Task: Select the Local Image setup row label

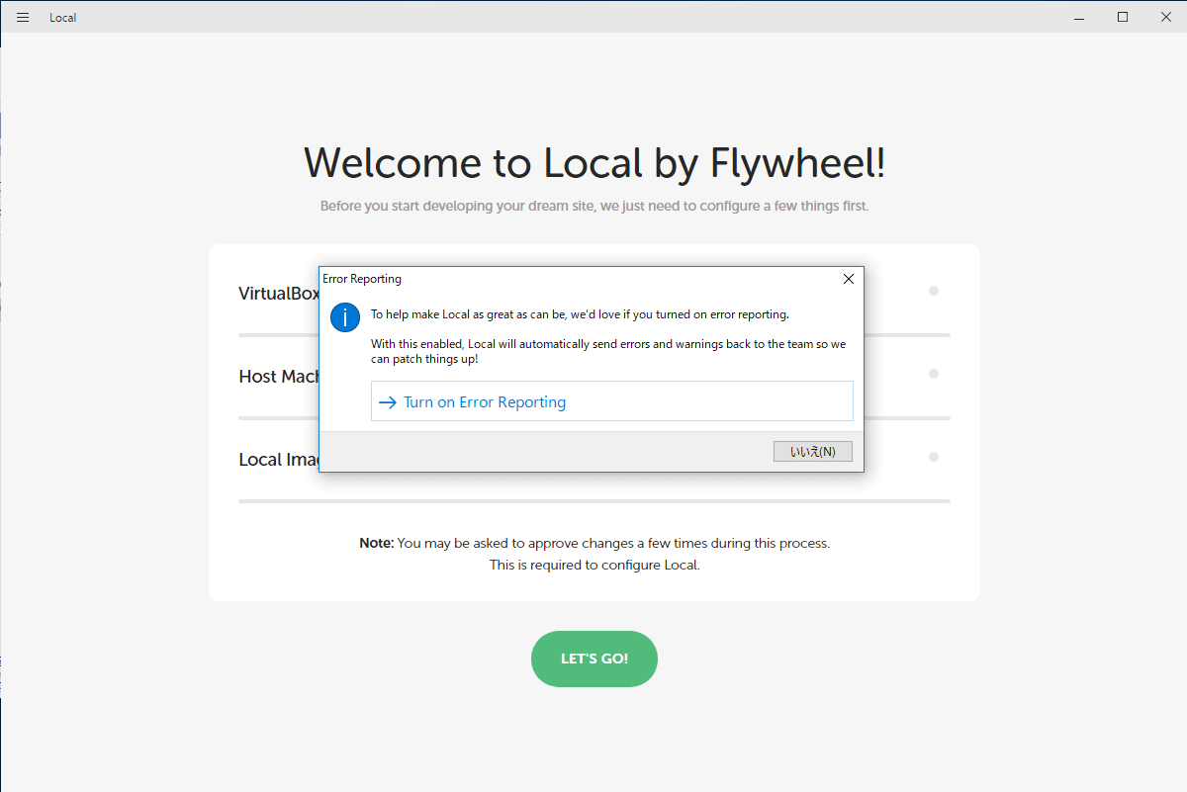Action: [x=278, y=460]
